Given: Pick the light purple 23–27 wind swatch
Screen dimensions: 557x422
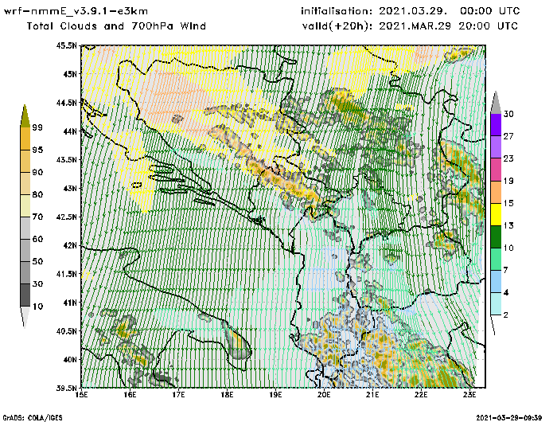Looking at the screenshot, I should tap(496, 147).
